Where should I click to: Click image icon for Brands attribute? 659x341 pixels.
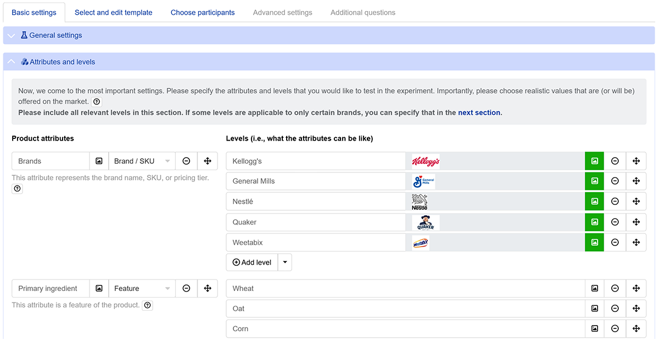(x=99, y=161)
